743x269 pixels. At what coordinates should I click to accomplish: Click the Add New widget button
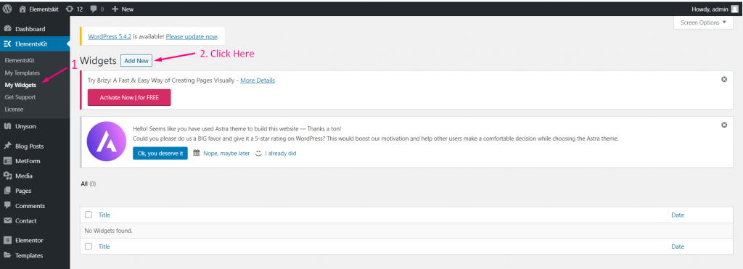pos(136,61)
